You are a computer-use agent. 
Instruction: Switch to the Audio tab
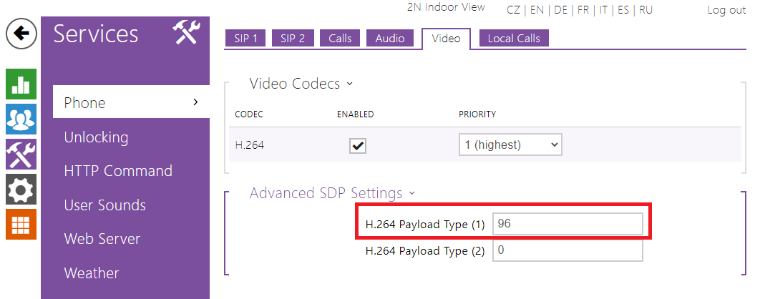[x=390, y=39]
